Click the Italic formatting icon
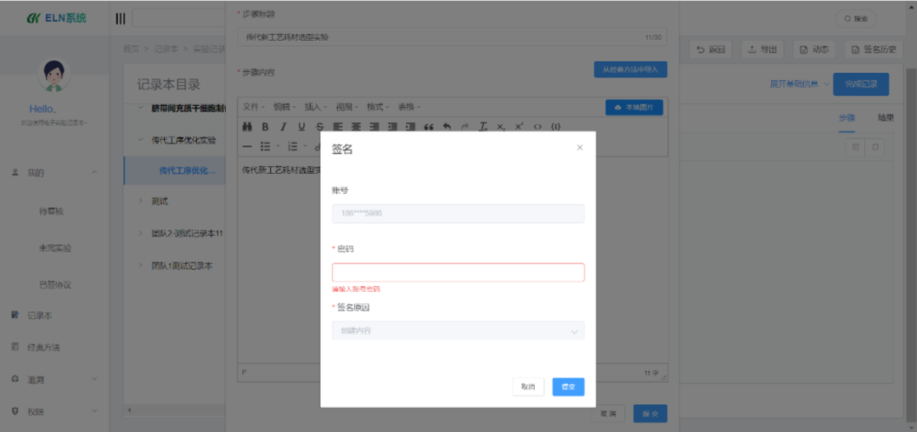The image size is (917, 432). click(283, 126)
